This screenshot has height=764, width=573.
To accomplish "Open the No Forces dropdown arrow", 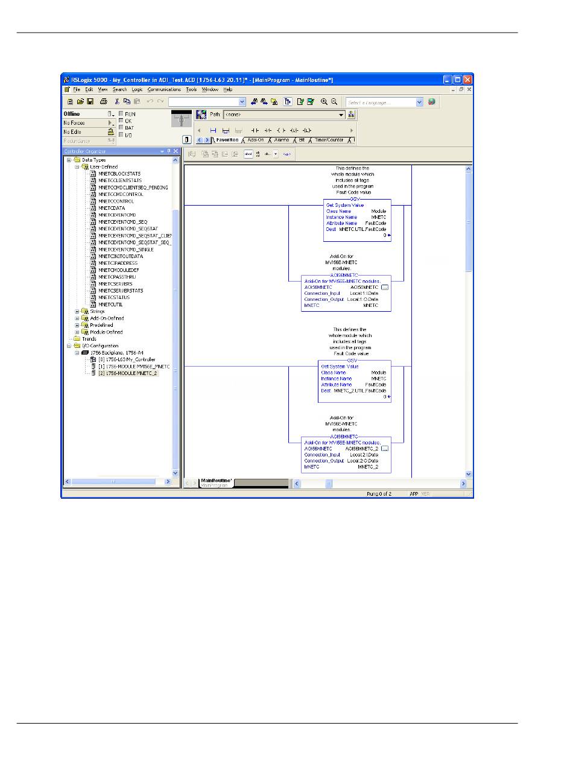I will point(111,122).
